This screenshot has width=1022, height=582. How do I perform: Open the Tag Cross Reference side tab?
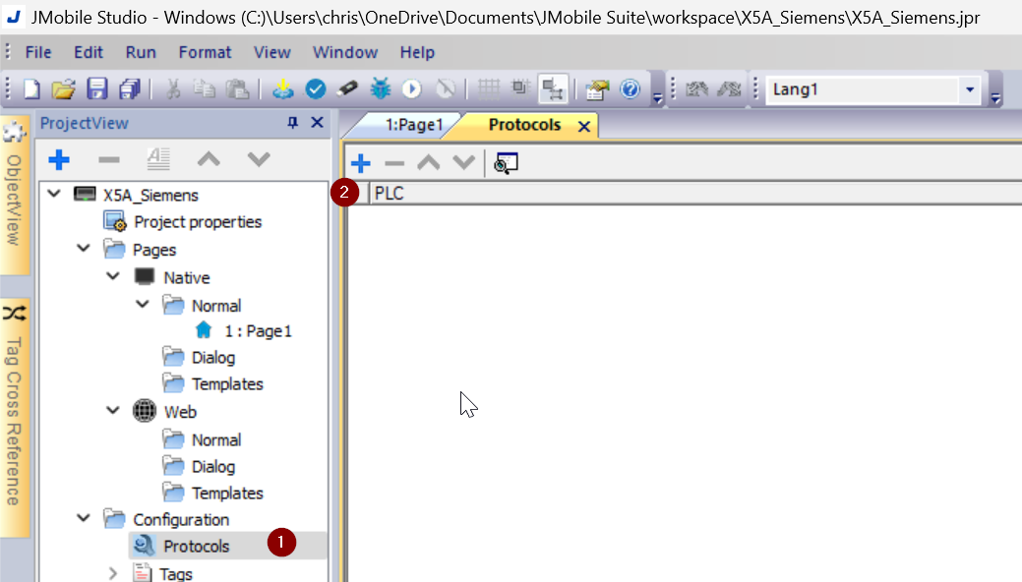point(15,417)
